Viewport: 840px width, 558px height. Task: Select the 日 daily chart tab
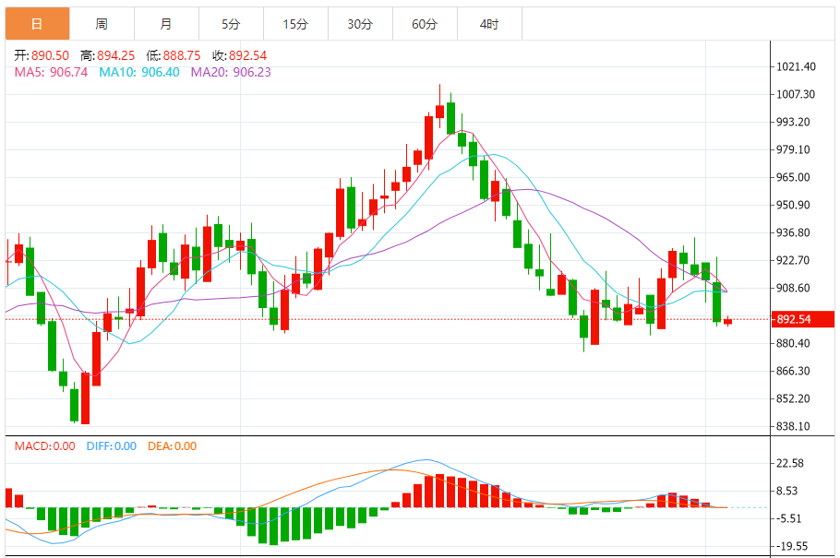pyautogui.click(x=38, y=24)
